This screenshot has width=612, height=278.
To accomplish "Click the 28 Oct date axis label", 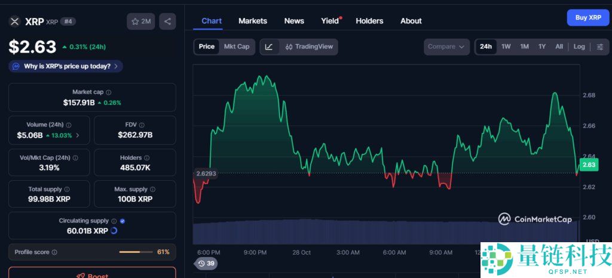I will pos(301,253).
